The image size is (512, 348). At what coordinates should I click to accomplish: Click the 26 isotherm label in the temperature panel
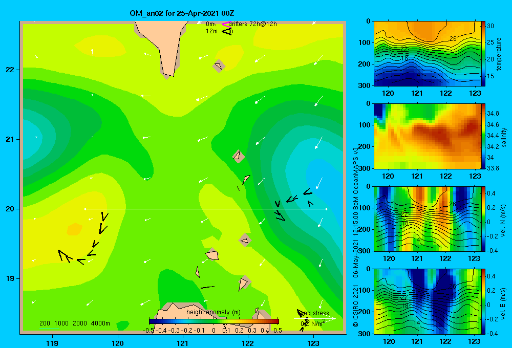pyautogui.click(x=453, y=39)
